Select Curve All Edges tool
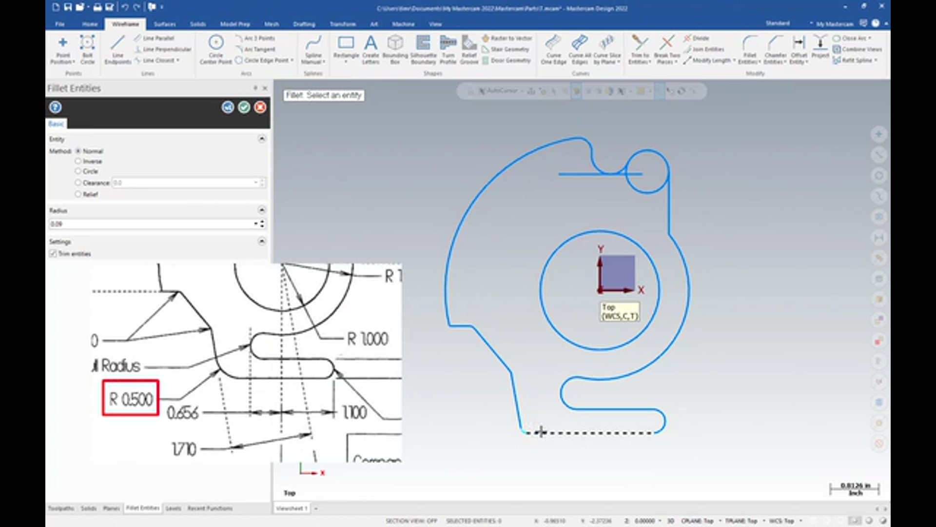936x527 pixels. pos(580,49)
